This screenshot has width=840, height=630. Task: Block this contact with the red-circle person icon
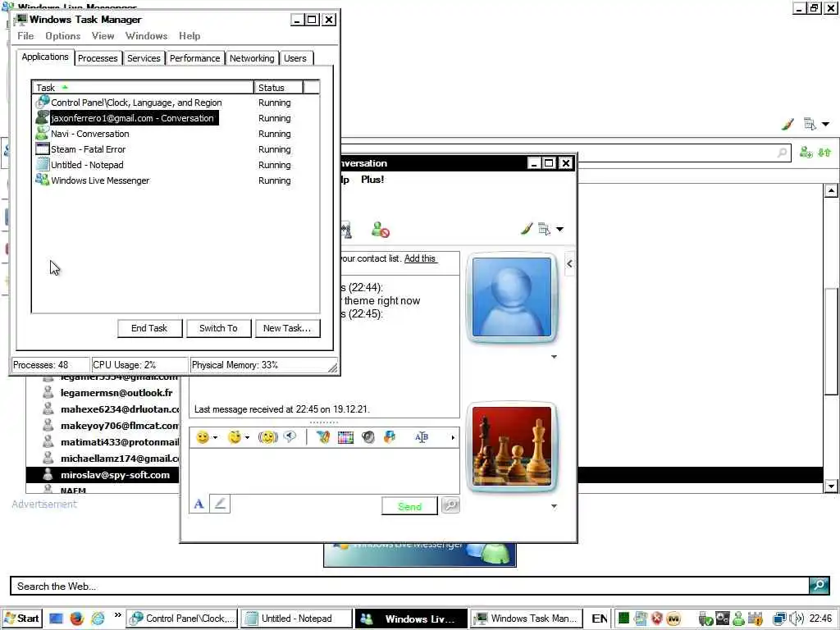pyautogui.click(x=381, y=230)
